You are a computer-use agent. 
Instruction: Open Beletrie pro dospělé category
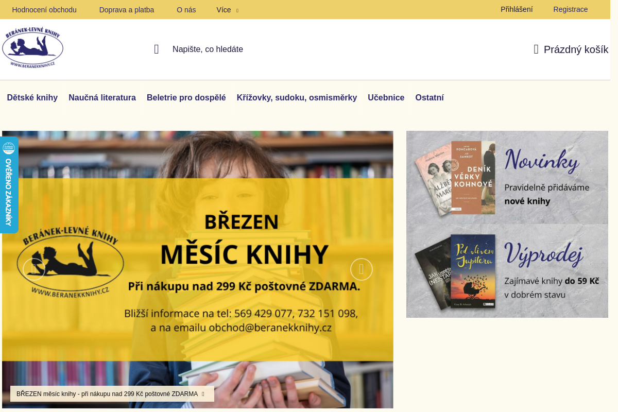tap(186, 98)
